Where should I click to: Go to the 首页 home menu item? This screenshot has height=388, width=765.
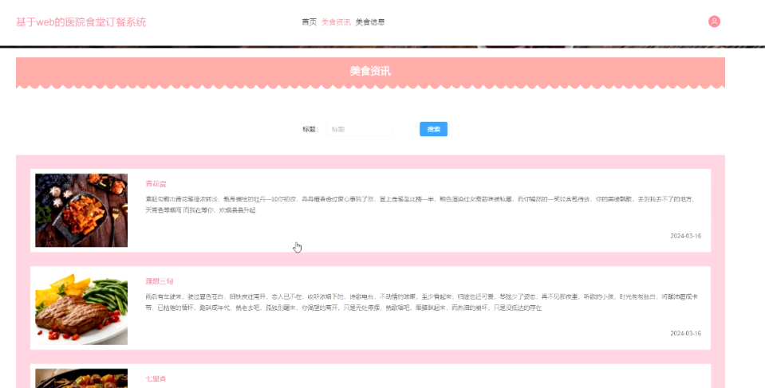point(309,22)
